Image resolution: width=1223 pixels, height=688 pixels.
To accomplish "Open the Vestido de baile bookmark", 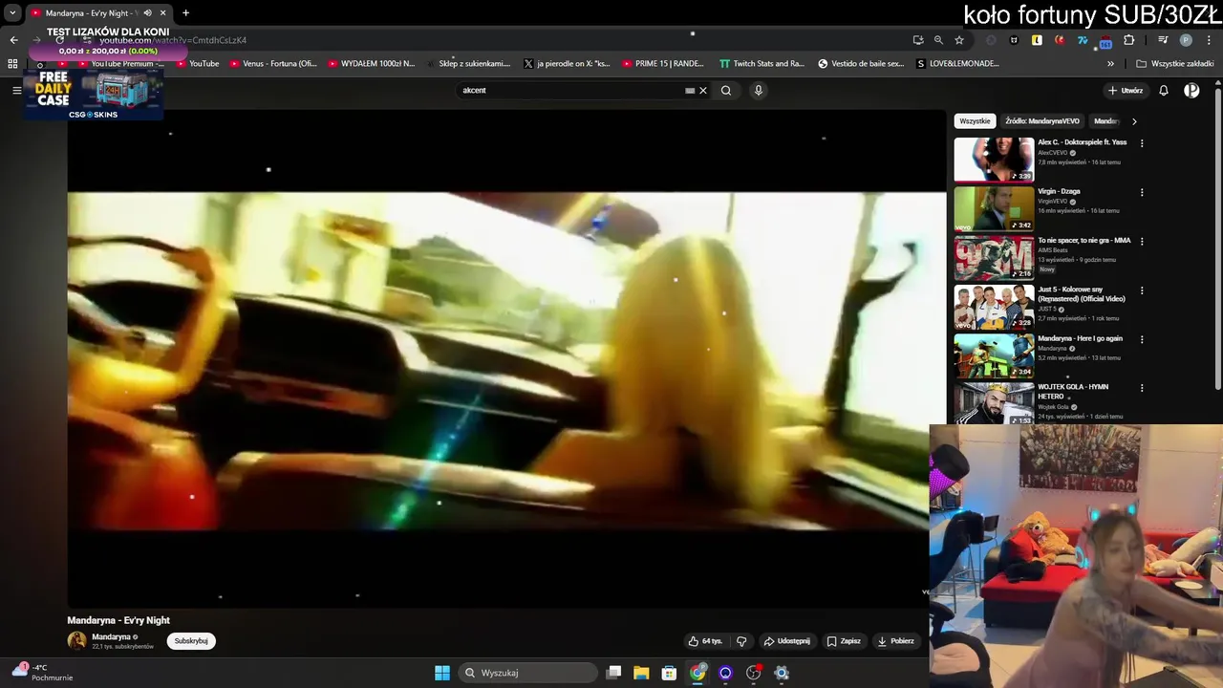I will pos(861,64).
